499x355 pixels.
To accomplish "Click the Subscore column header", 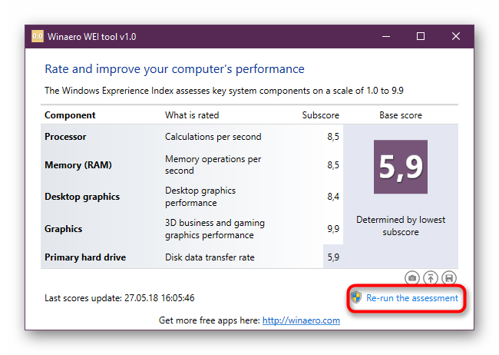I will click(x=320, y=115).
